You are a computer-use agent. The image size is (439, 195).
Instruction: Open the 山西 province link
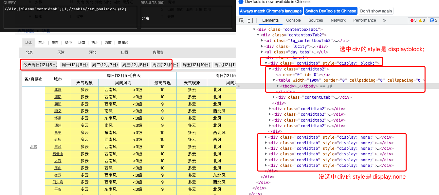click(x=124, y=52)
